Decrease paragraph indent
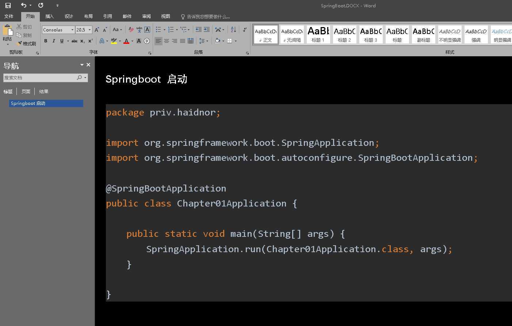The image size is (512, 326). coord(198,30)
